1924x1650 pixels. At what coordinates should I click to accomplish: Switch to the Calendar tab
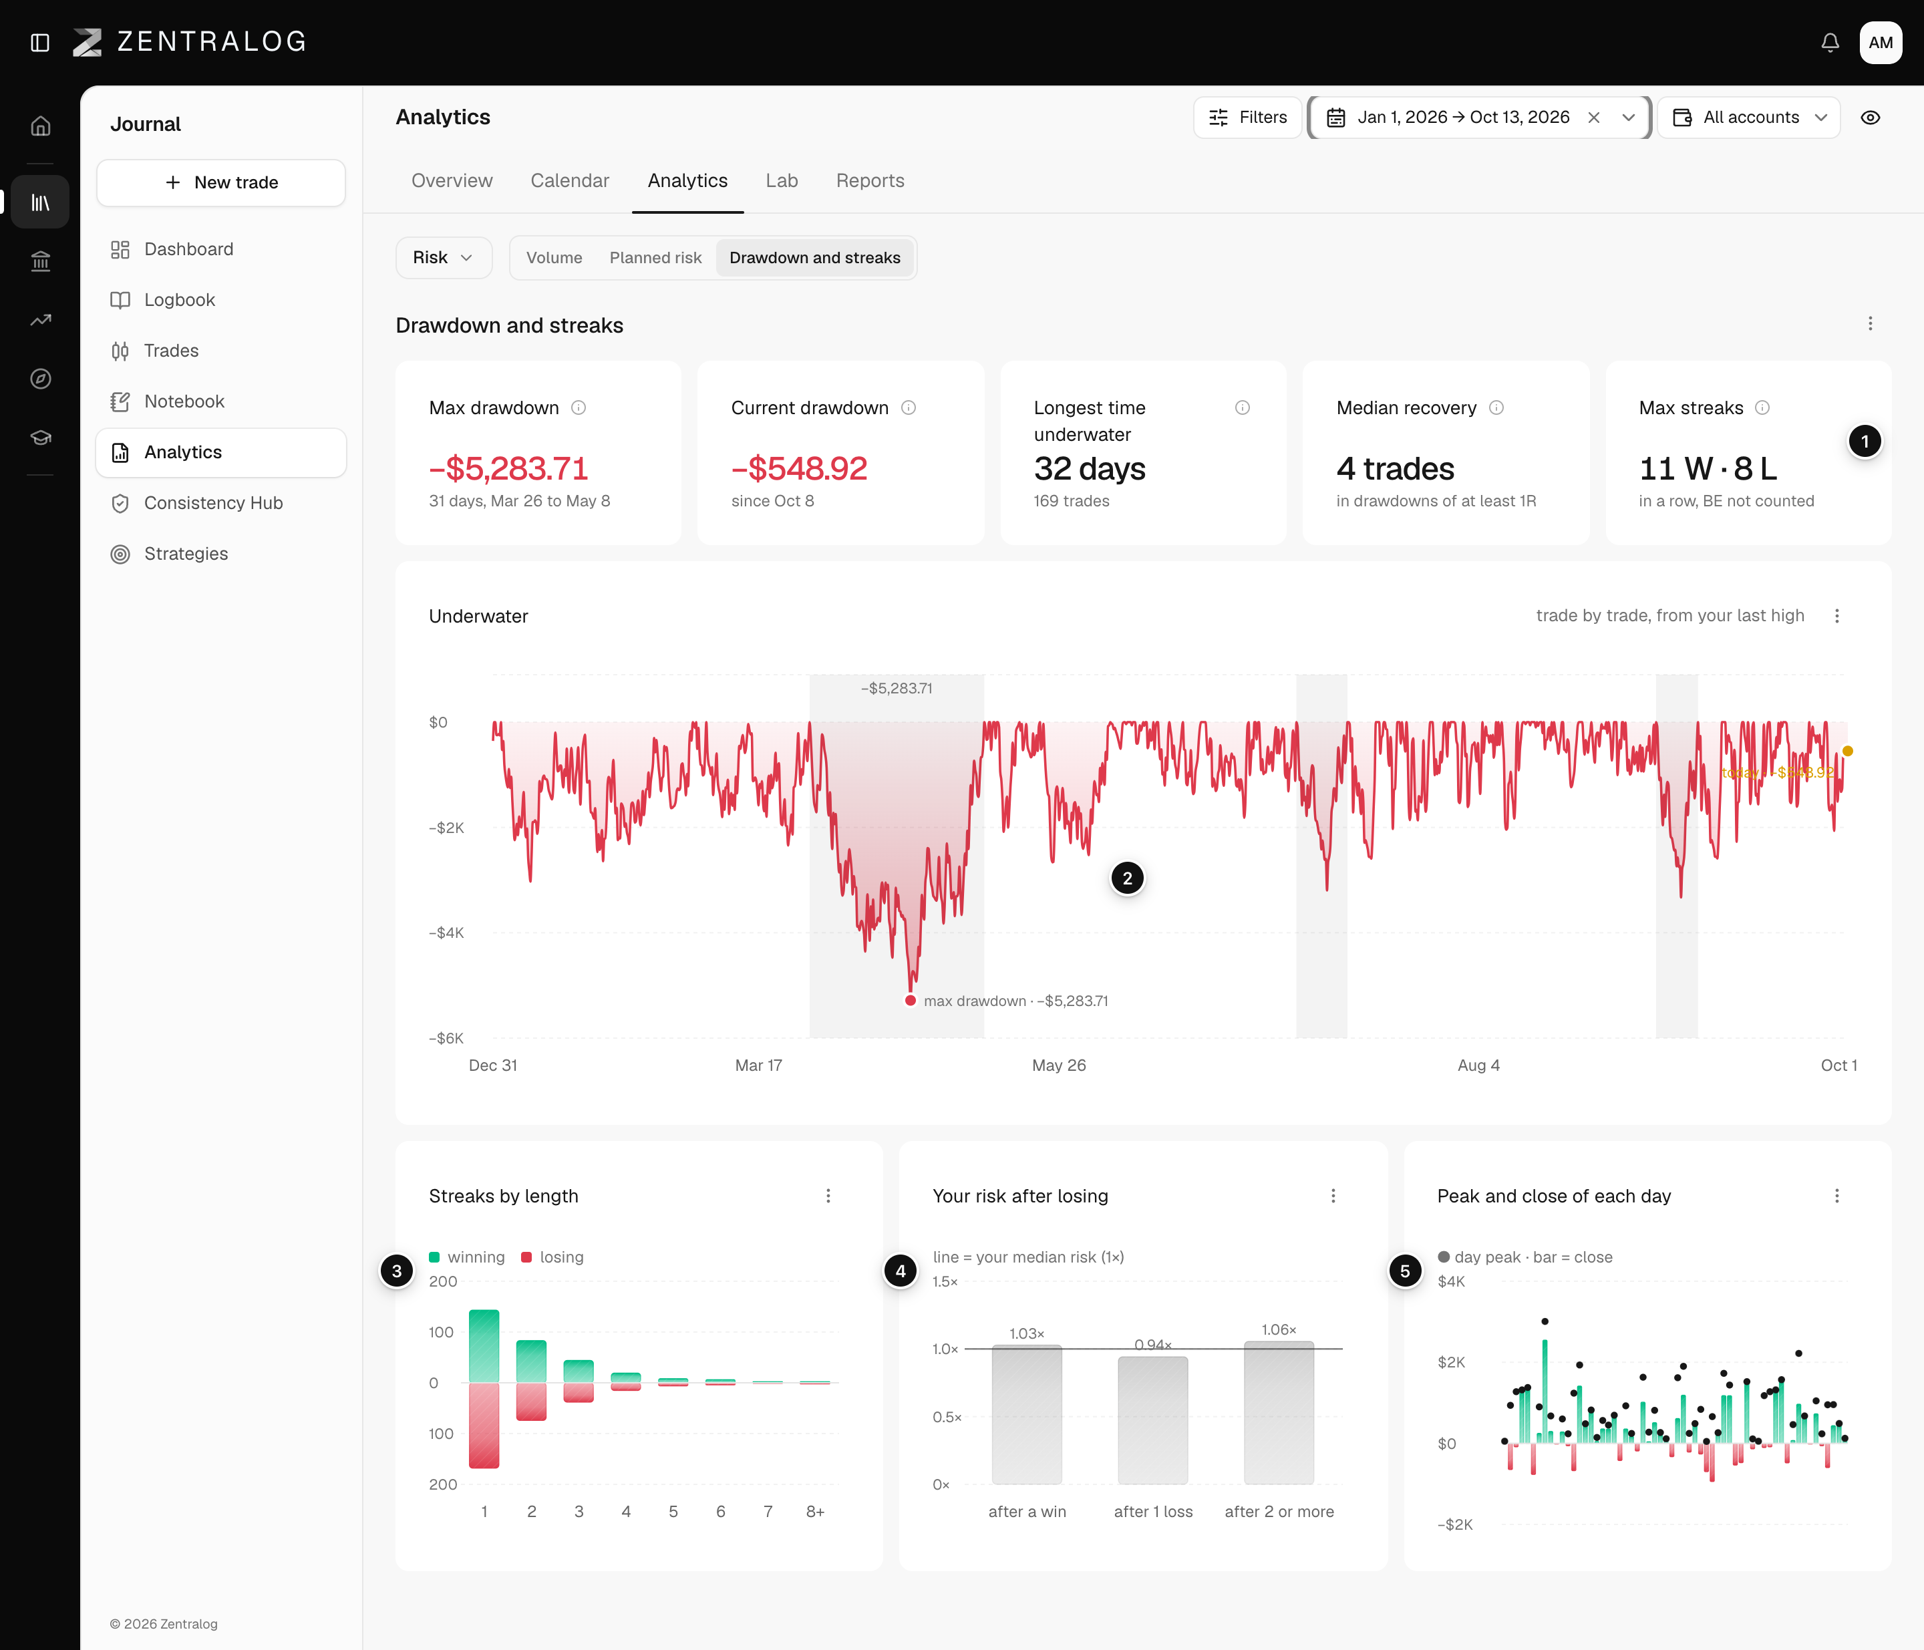click(x=570, y=180)
